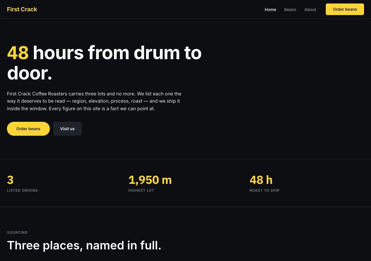
Task: Click the SOURCING section label
Action: [17, 233]
